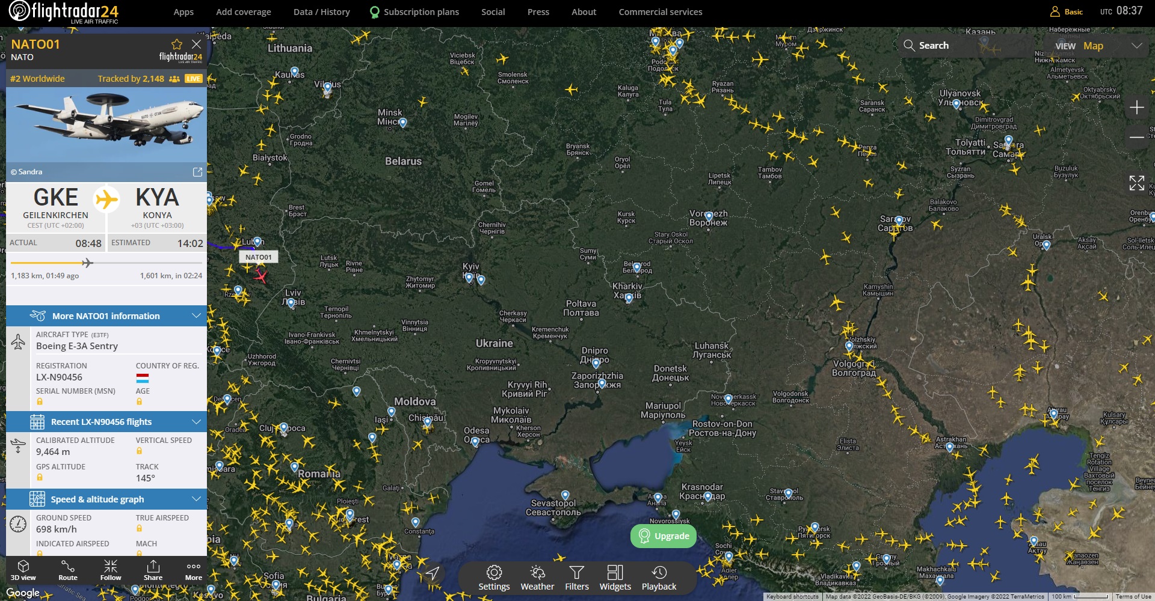The height and width of the screenshot is (601, 1155).
Task: Show the flight route
Action: point(68,570)
